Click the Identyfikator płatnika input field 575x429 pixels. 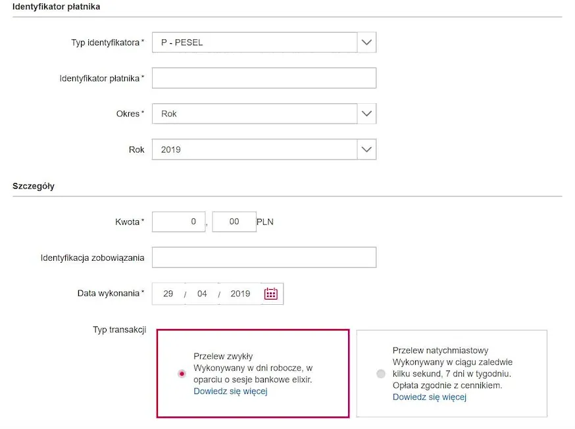[264, 78]
